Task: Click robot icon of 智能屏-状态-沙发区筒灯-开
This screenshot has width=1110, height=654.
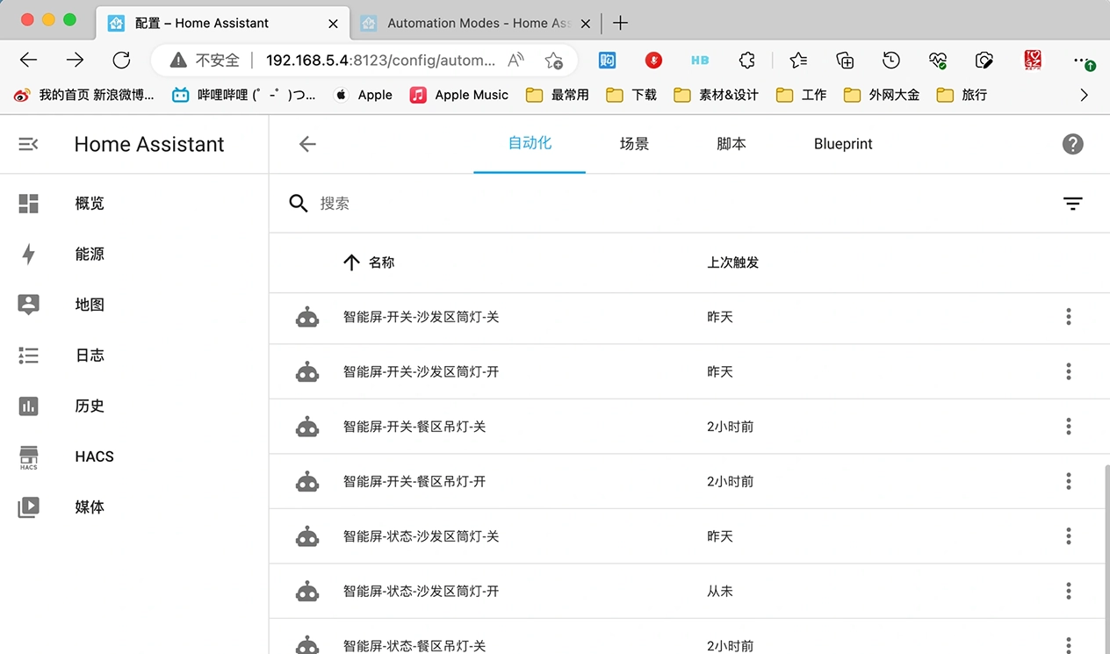Action: pos(307,591)
